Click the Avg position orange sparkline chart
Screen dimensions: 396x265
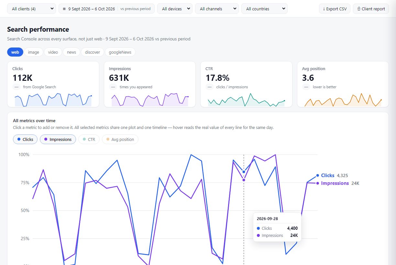343,100
